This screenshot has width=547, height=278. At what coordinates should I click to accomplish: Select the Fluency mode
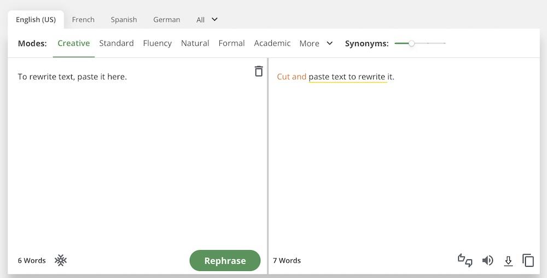point(157,43)
